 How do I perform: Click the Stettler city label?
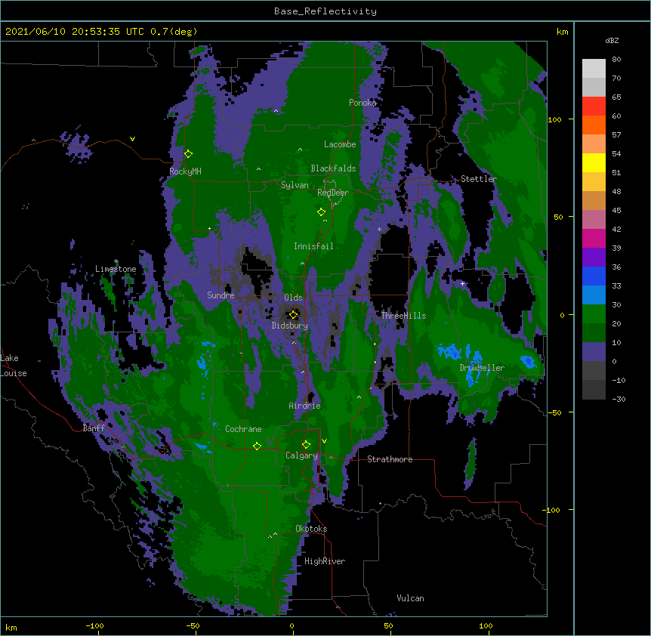tap(479, 179)
